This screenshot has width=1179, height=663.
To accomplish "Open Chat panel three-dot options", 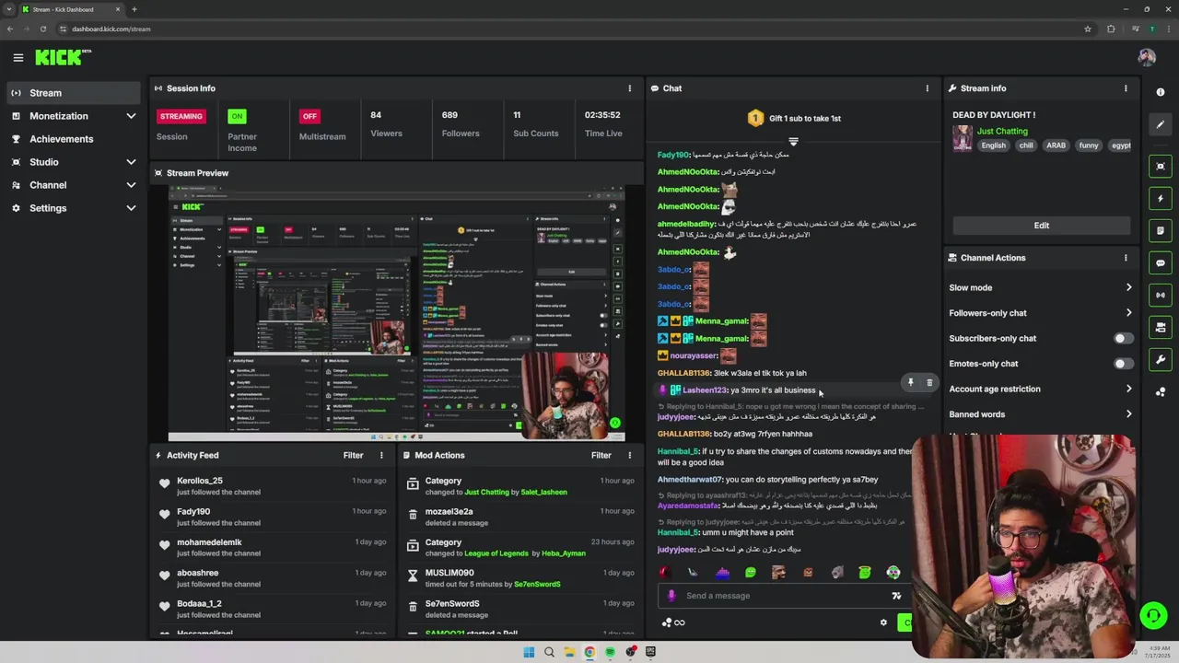I will pyautogui.click(x=928, y=88).
